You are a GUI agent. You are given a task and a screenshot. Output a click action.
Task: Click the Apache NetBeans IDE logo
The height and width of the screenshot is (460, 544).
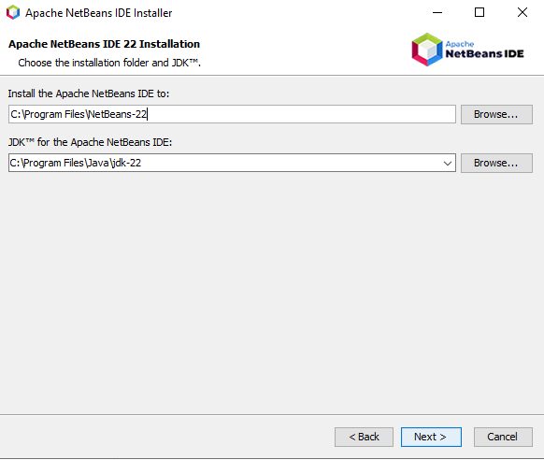click(x=467, y=50)
